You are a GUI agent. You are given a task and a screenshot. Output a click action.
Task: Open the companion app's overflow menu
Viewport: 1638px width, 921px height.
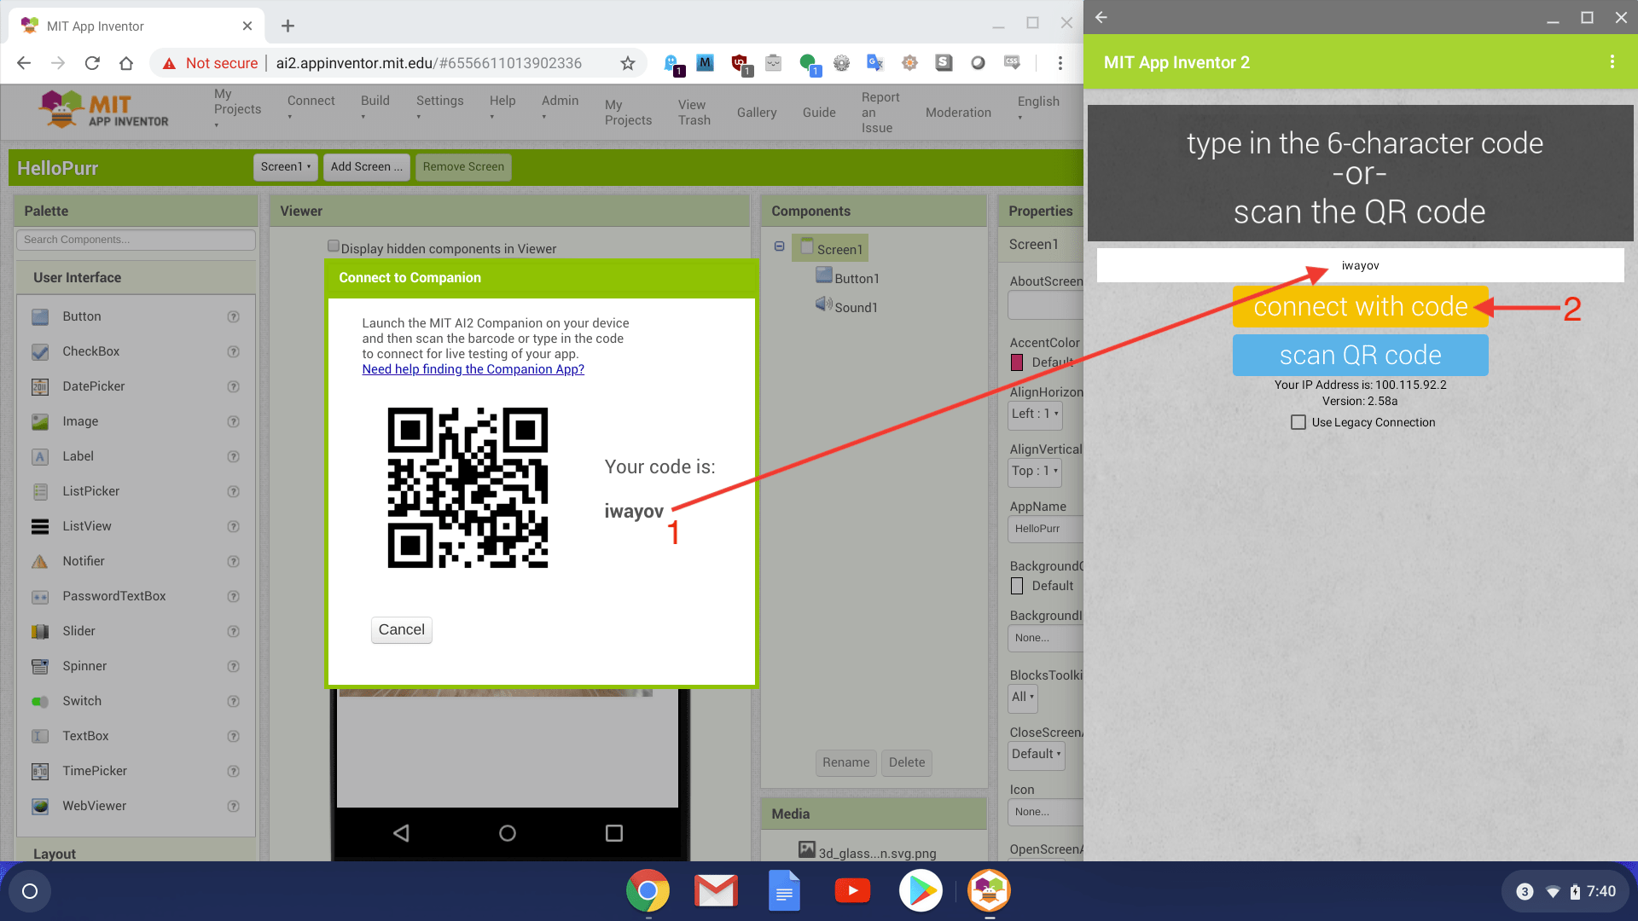coord(1612,61)
